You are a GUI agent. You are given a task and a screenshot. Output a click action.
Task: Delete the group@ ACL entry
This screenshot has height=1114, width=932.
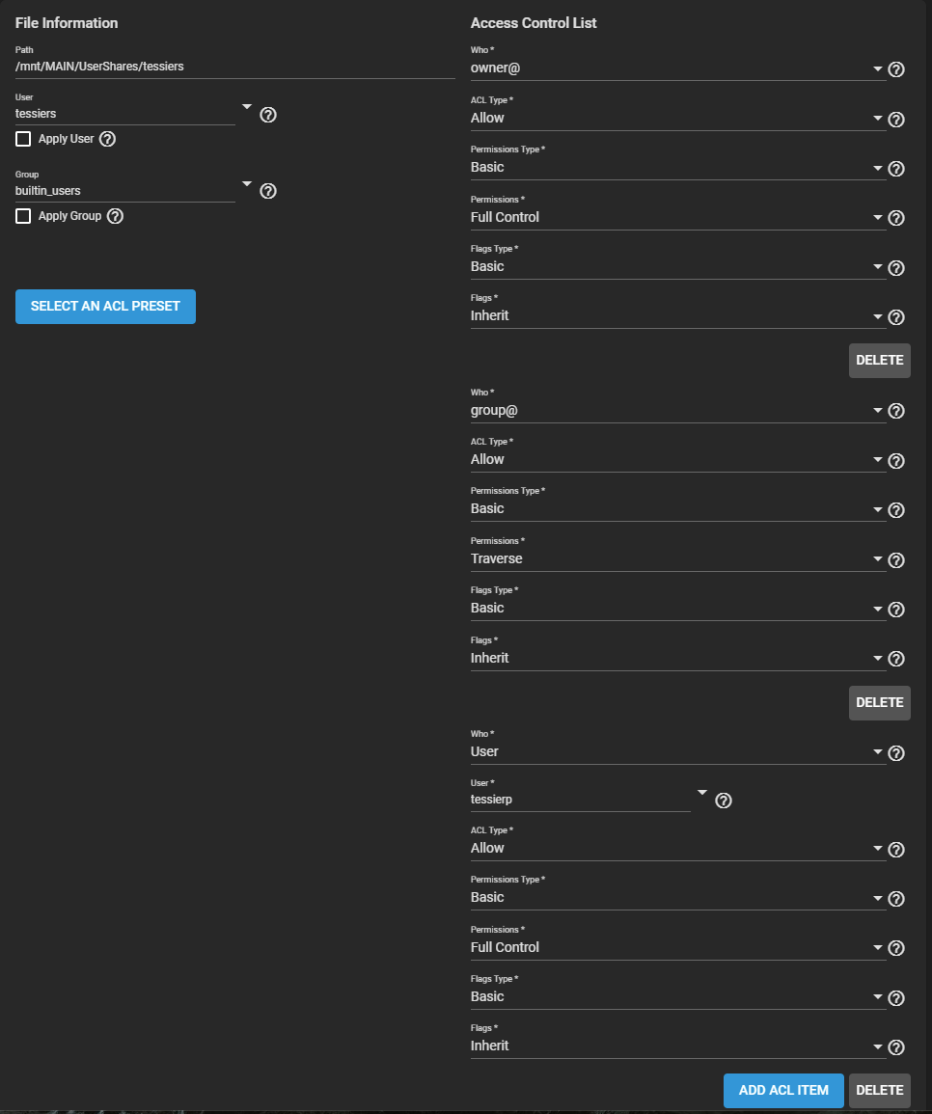tap(879, 703)
